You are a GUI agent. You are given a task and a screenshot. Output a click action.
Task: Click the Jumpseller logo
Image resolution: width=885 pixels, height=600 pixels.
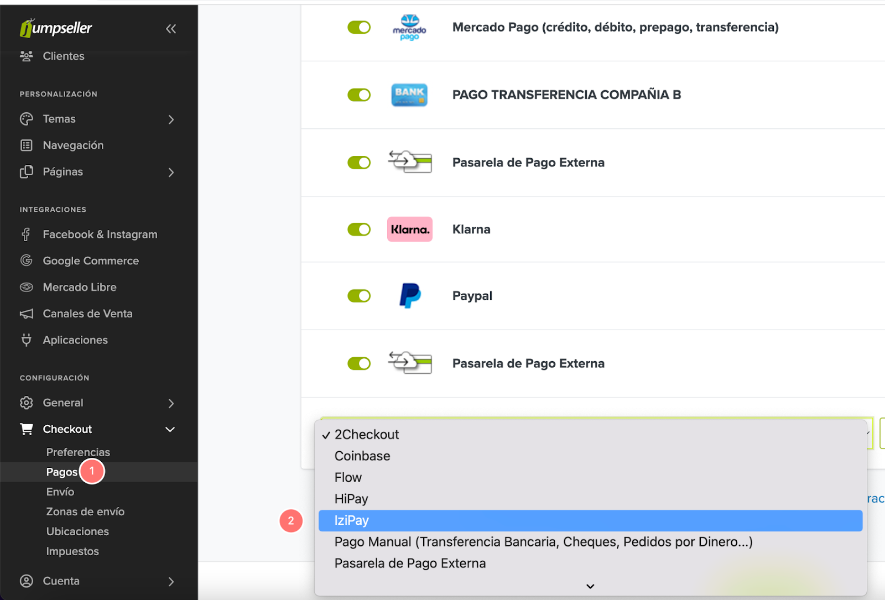pos(56,28)
